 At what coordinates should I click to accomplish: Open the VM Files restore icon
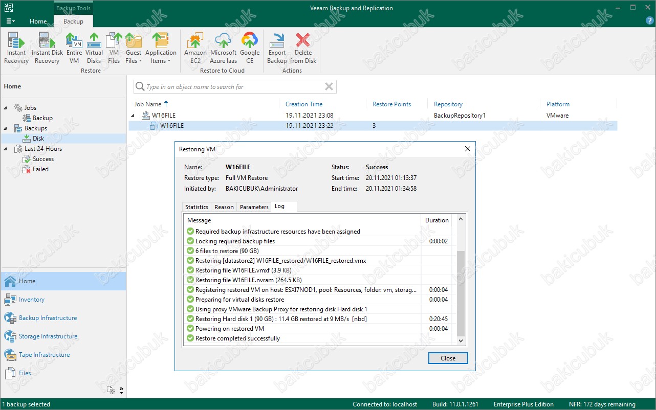(x=114, y=48)
